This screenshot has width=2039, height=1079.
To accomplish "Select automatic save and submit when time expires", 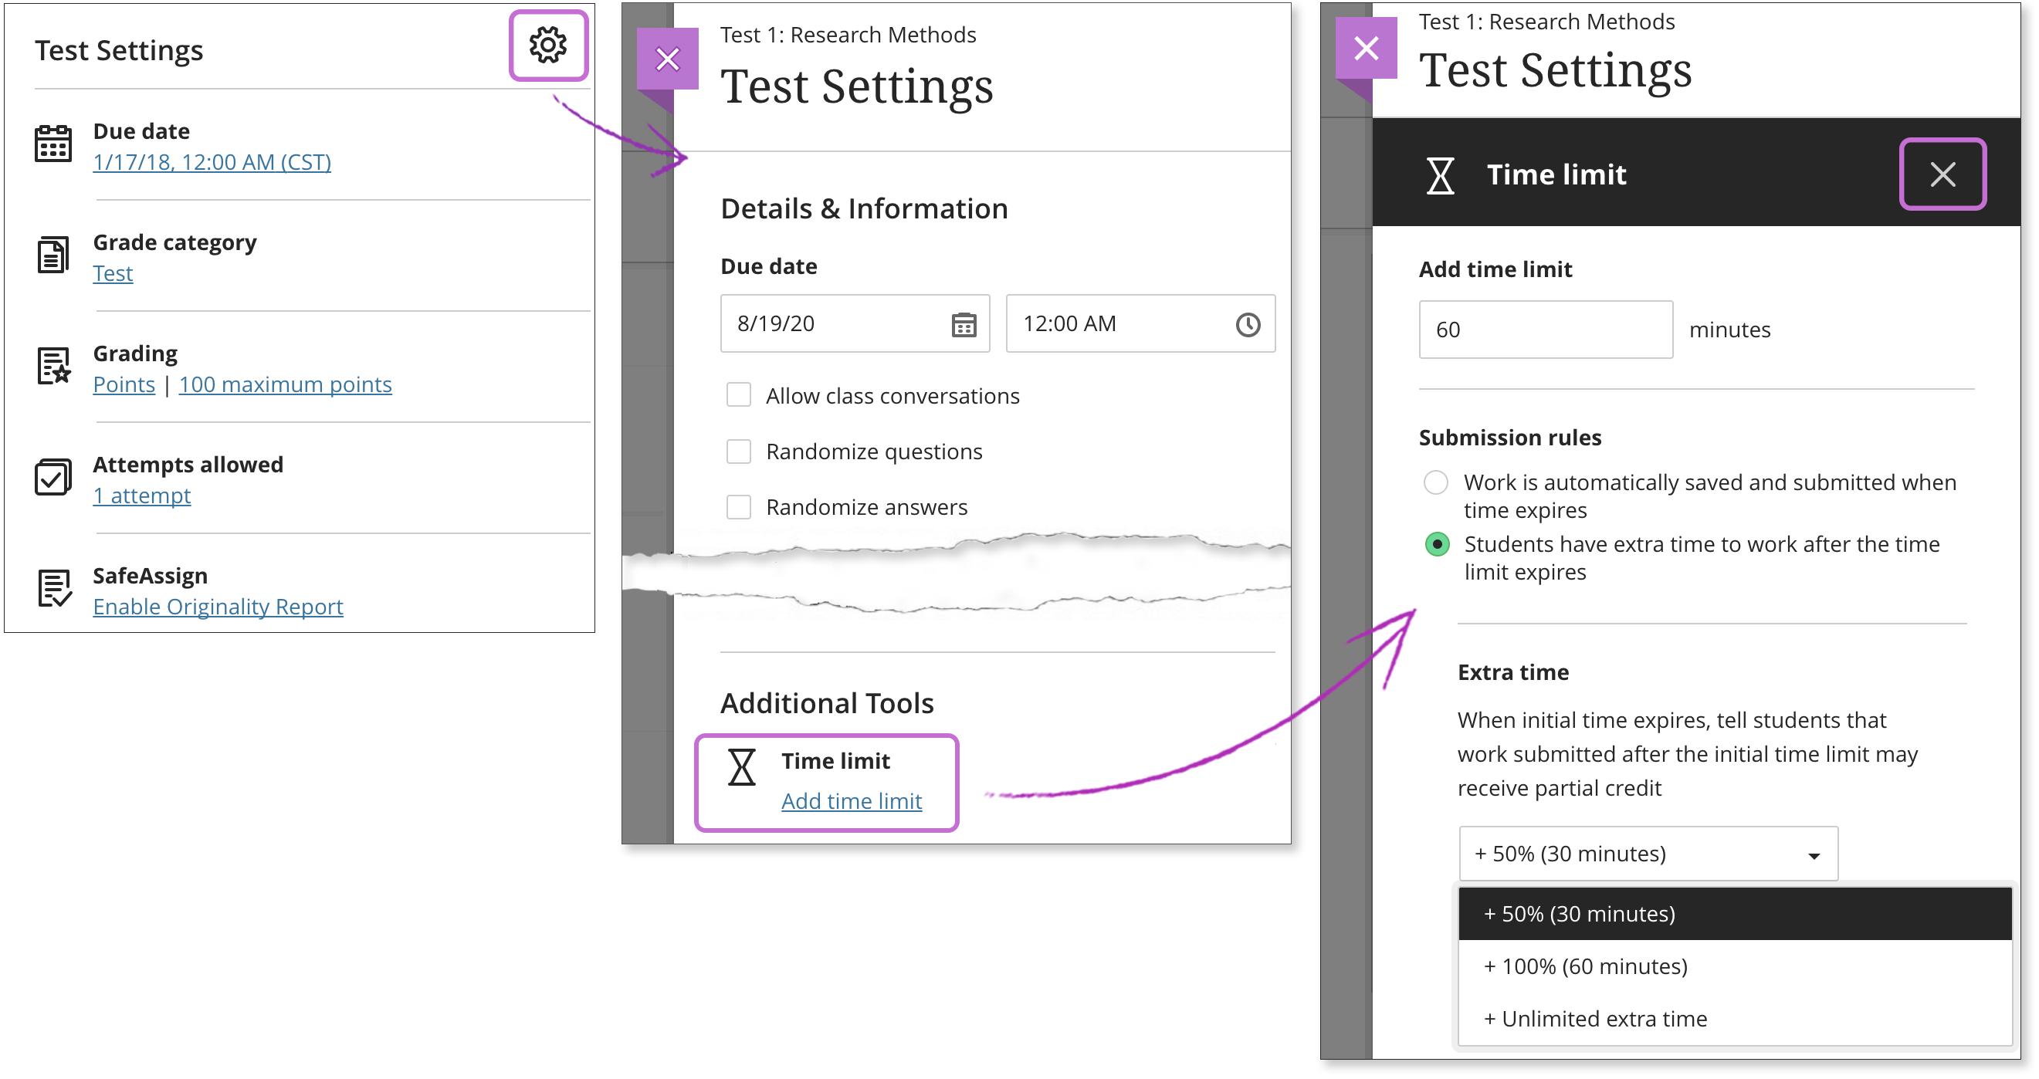I will (x=1435, y=482).
